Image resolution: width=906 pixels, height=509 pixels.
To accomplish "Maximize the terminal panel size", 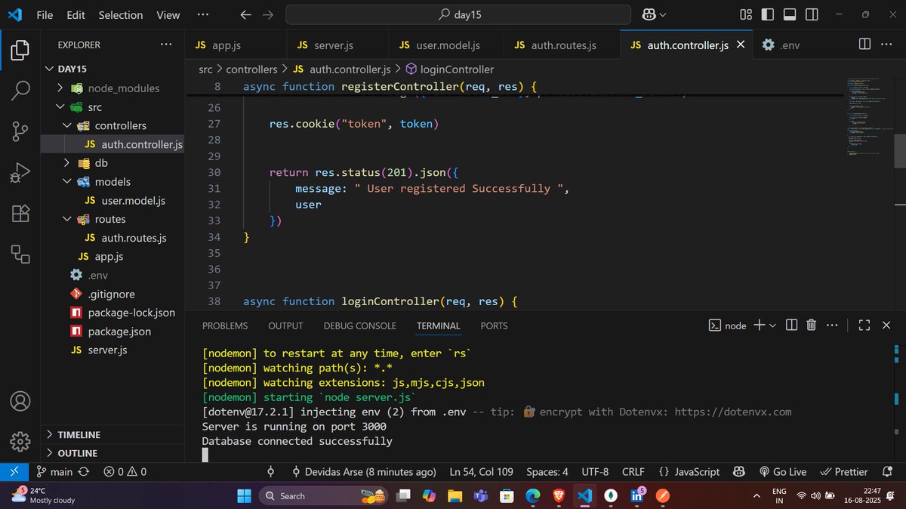I will tap(864, 325).
